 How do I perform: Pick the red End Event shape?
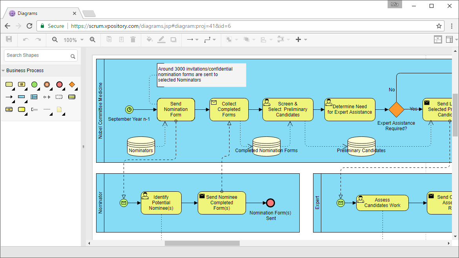59,85
